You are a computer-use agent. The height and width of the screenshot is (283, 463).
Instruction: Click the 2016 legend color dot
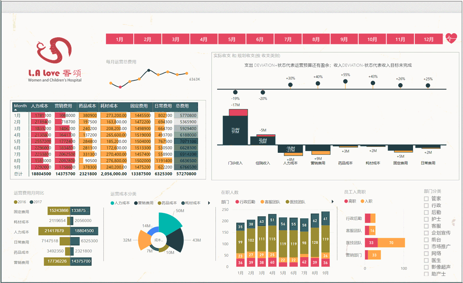pyautogui.click(x=15, y=202)
